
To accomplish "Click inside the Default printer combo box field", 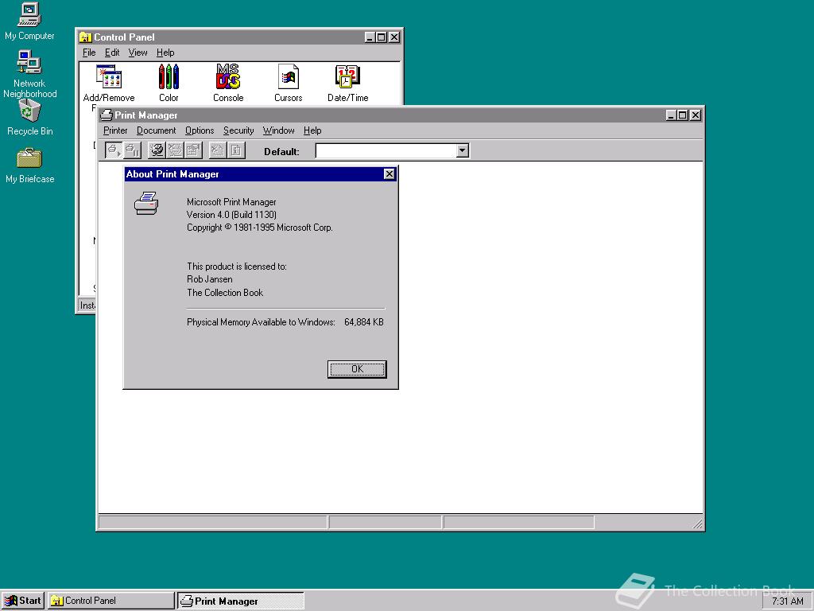I will [386, 150].
